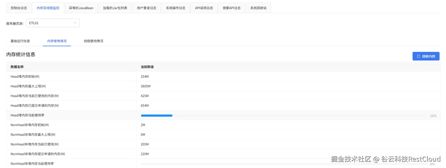Click the 数据名称 column header
The height and width of the screenshot is (168, 446).
click(x=71, y=67)
